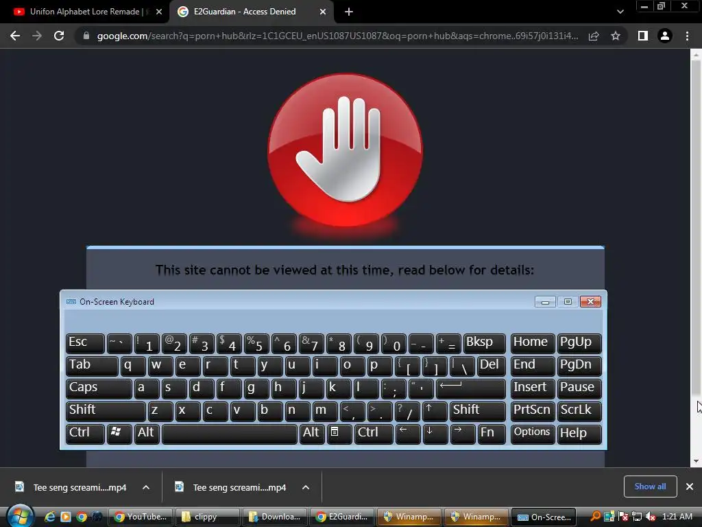Click the address bar URL field
Image resolution: width=702 pixels, height=527 pixels.
coord(337,36)
